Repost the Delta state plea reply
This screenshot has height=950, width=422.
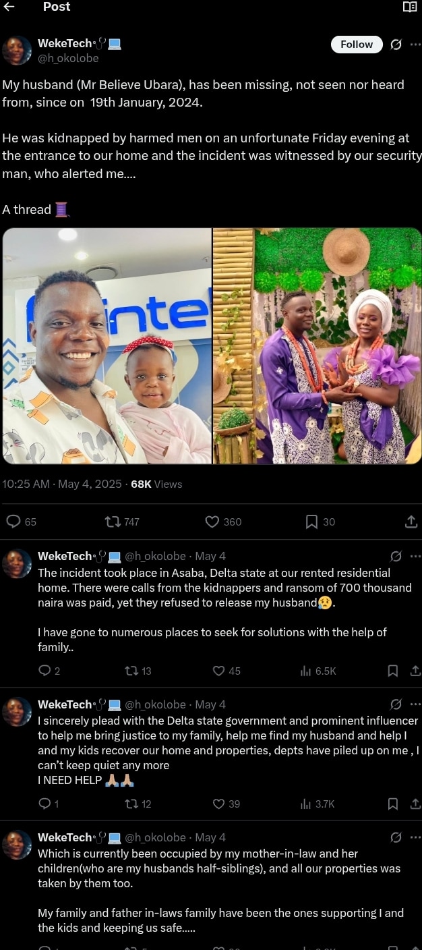coord(132,804)
